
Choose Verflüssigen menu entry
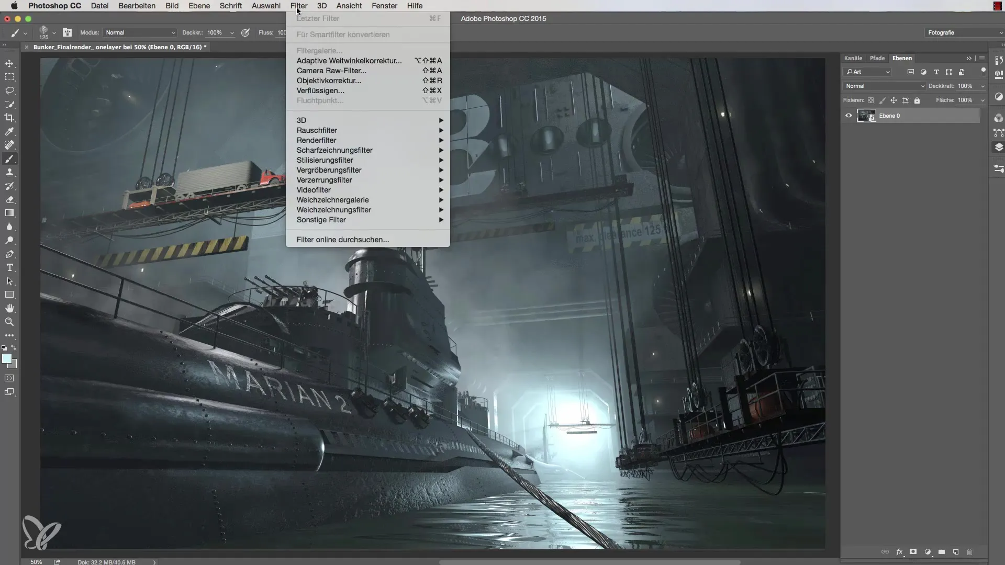368,91
